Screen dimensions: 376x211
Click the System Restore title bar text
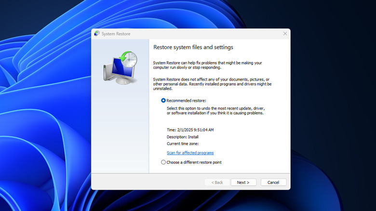(116, 34)
